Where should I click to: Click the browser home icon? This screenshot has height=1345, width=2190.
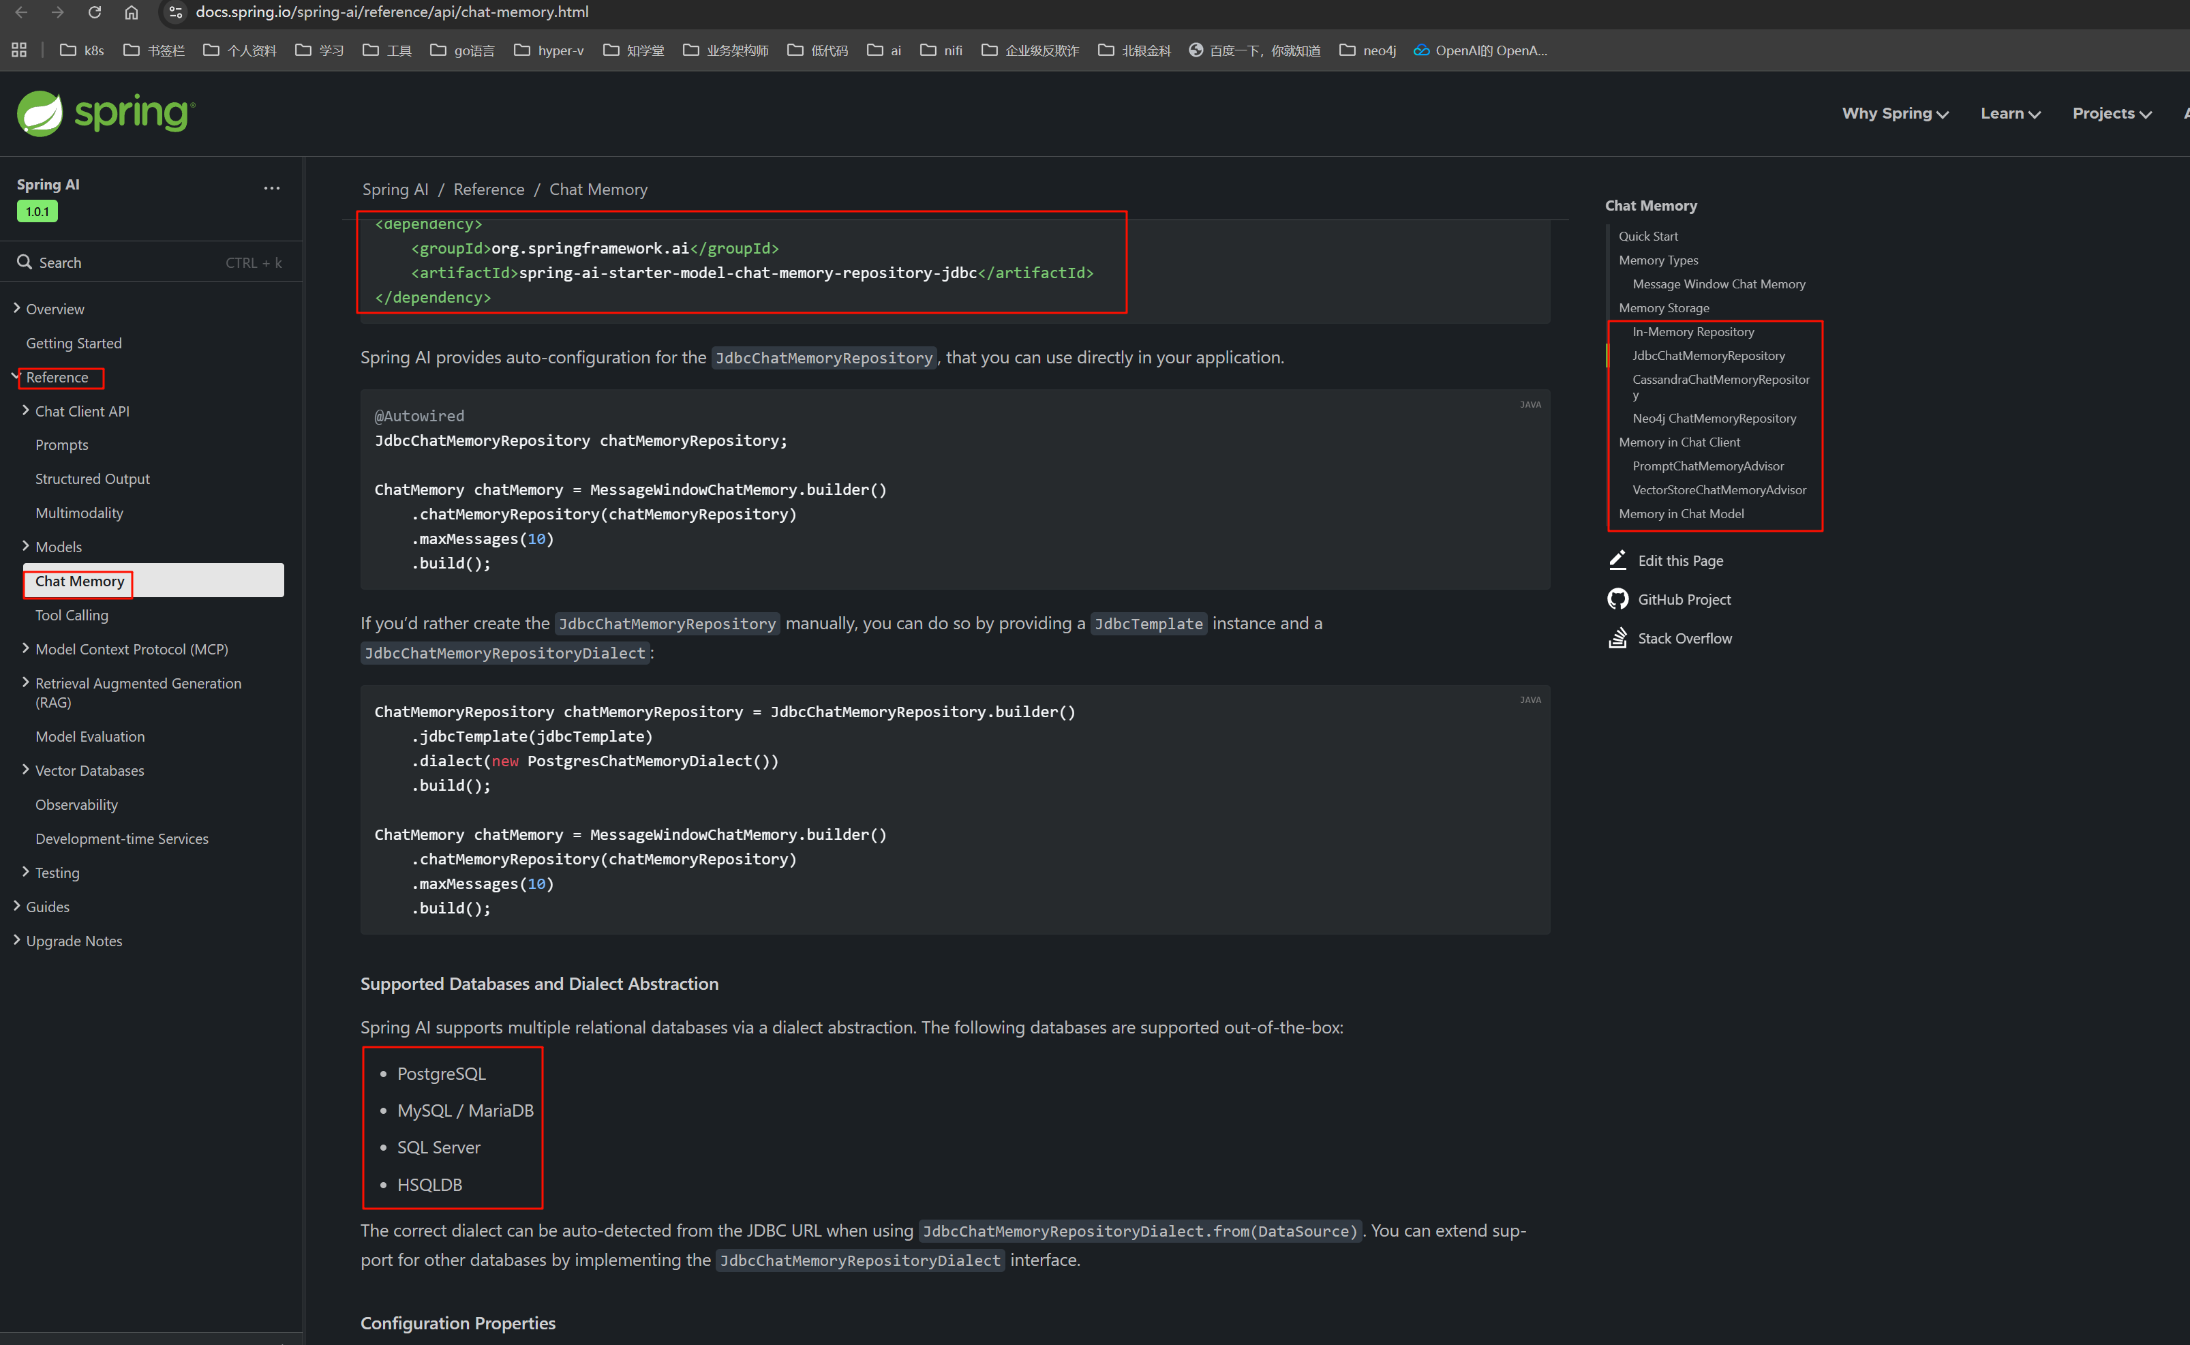click(131, 12)
